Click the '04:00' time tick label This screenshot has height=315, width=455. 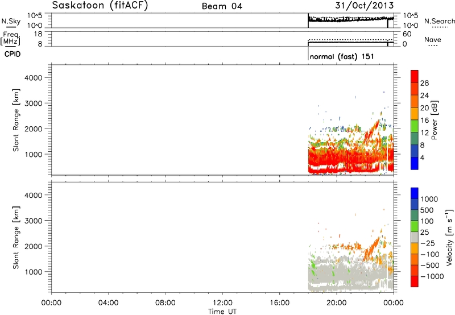tap(108, 303)
